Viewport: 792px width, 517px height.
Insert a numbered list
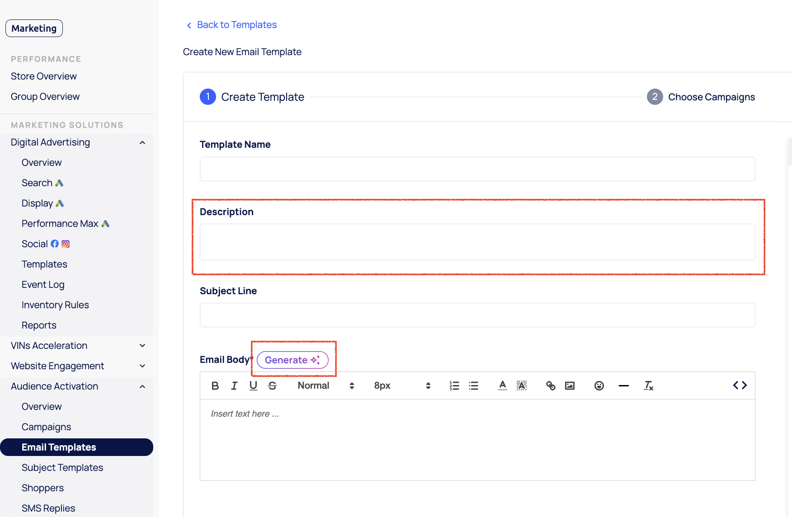click(454, 385)
